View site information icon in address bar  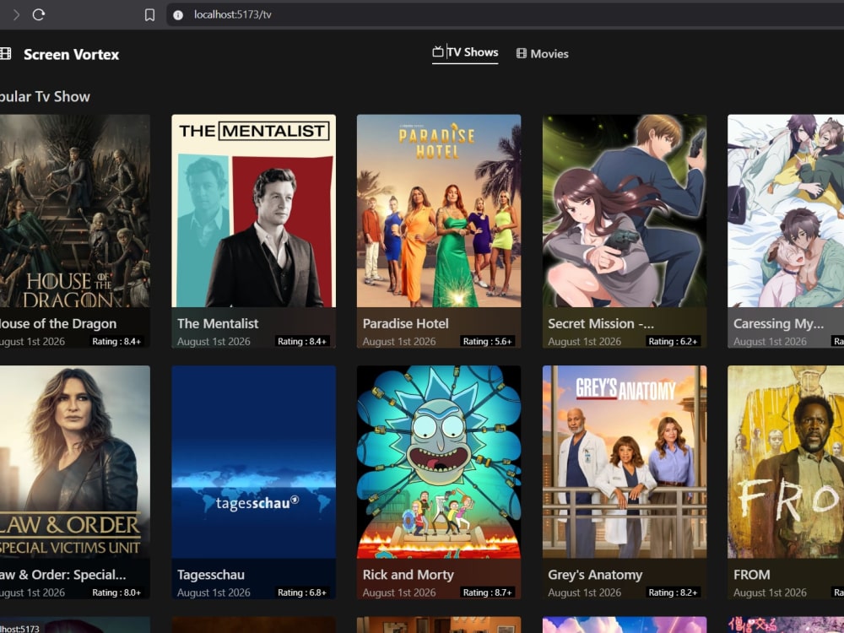click(177, 15)
